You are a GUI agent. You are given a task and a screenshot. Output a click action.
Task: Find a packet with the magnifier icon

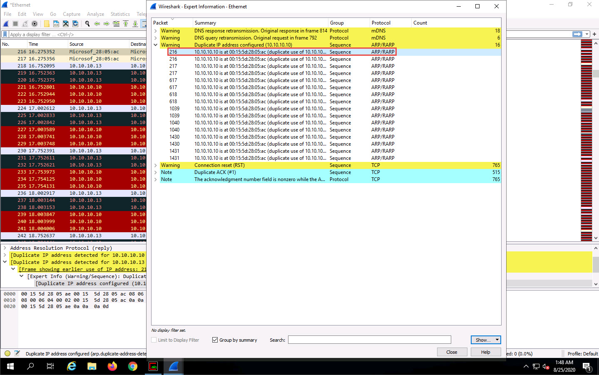87,24
